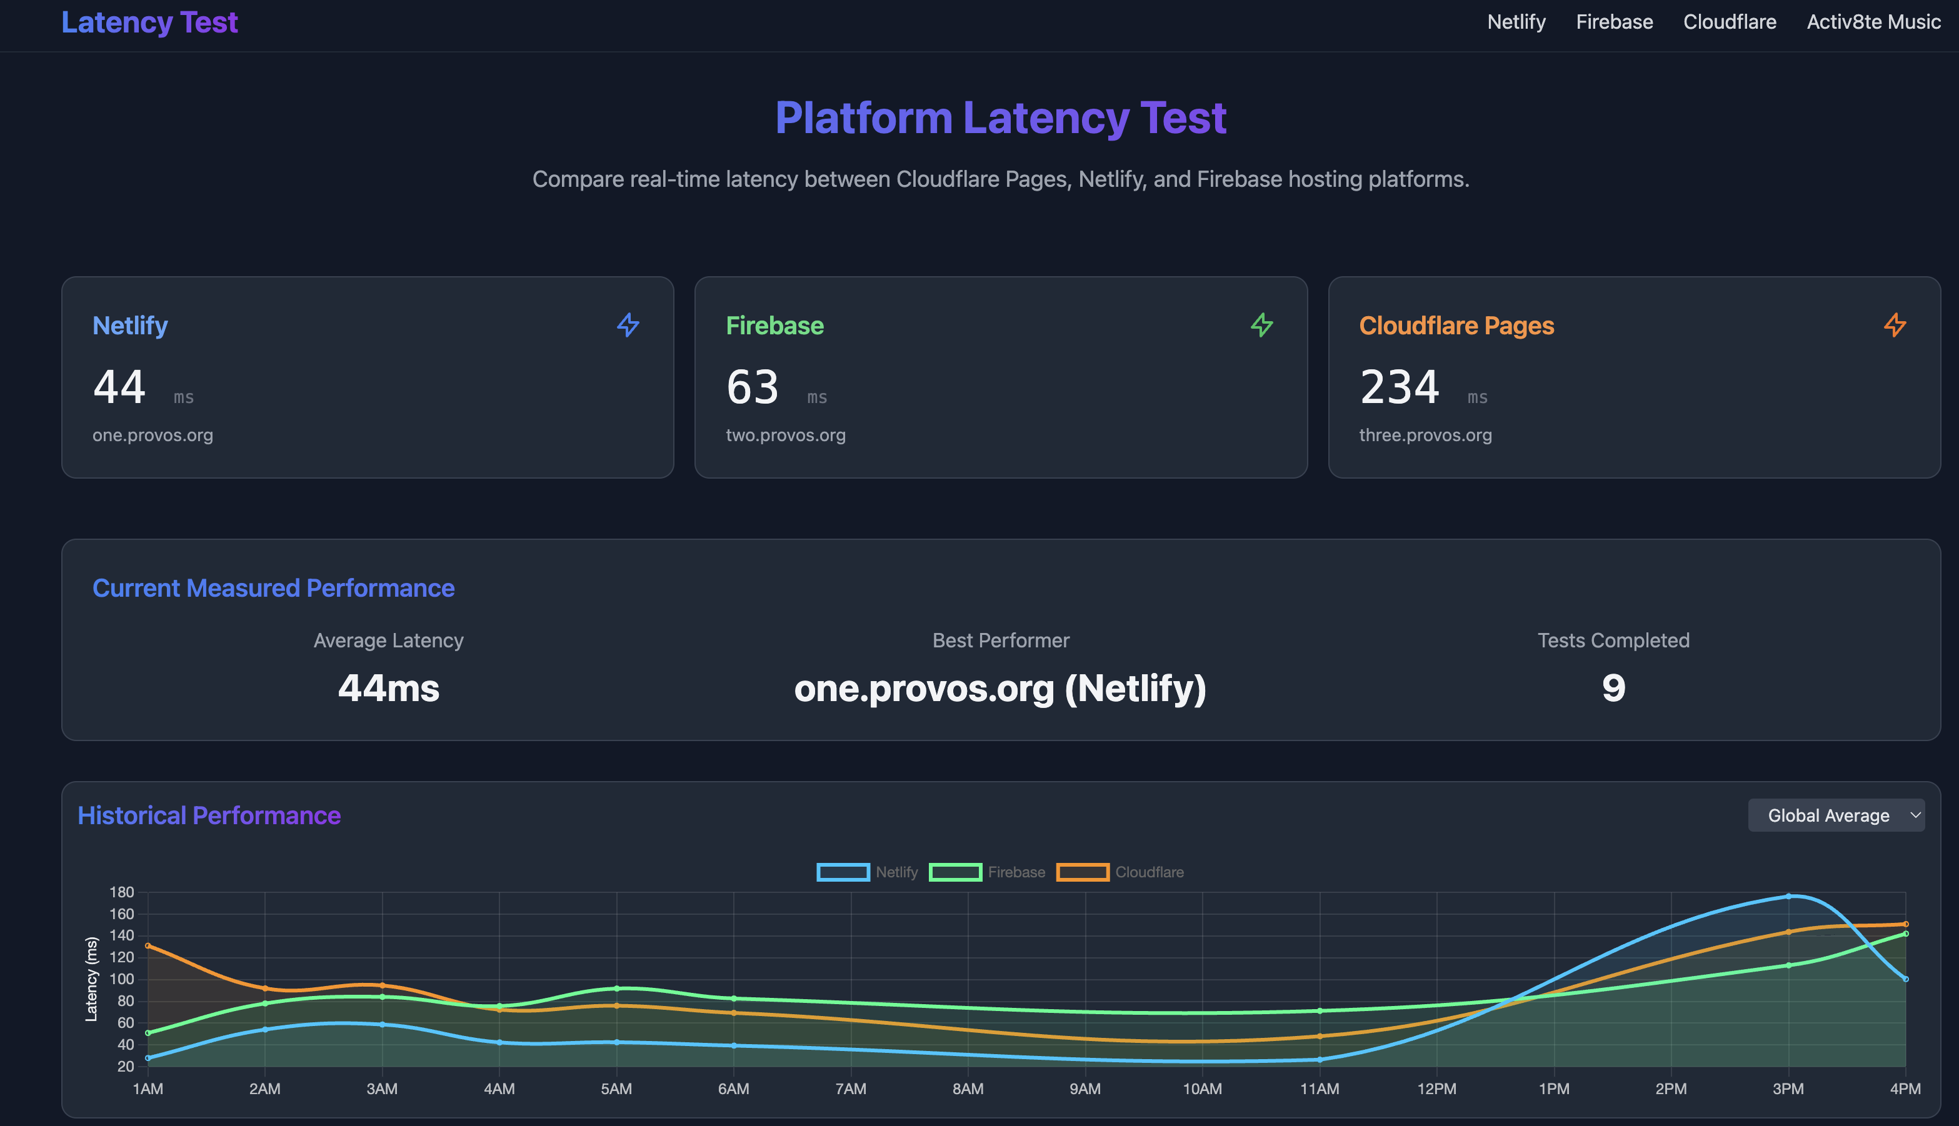Open the Global Average dropdown
Screen dimensions: 1959x1126
coord(1836,815)
